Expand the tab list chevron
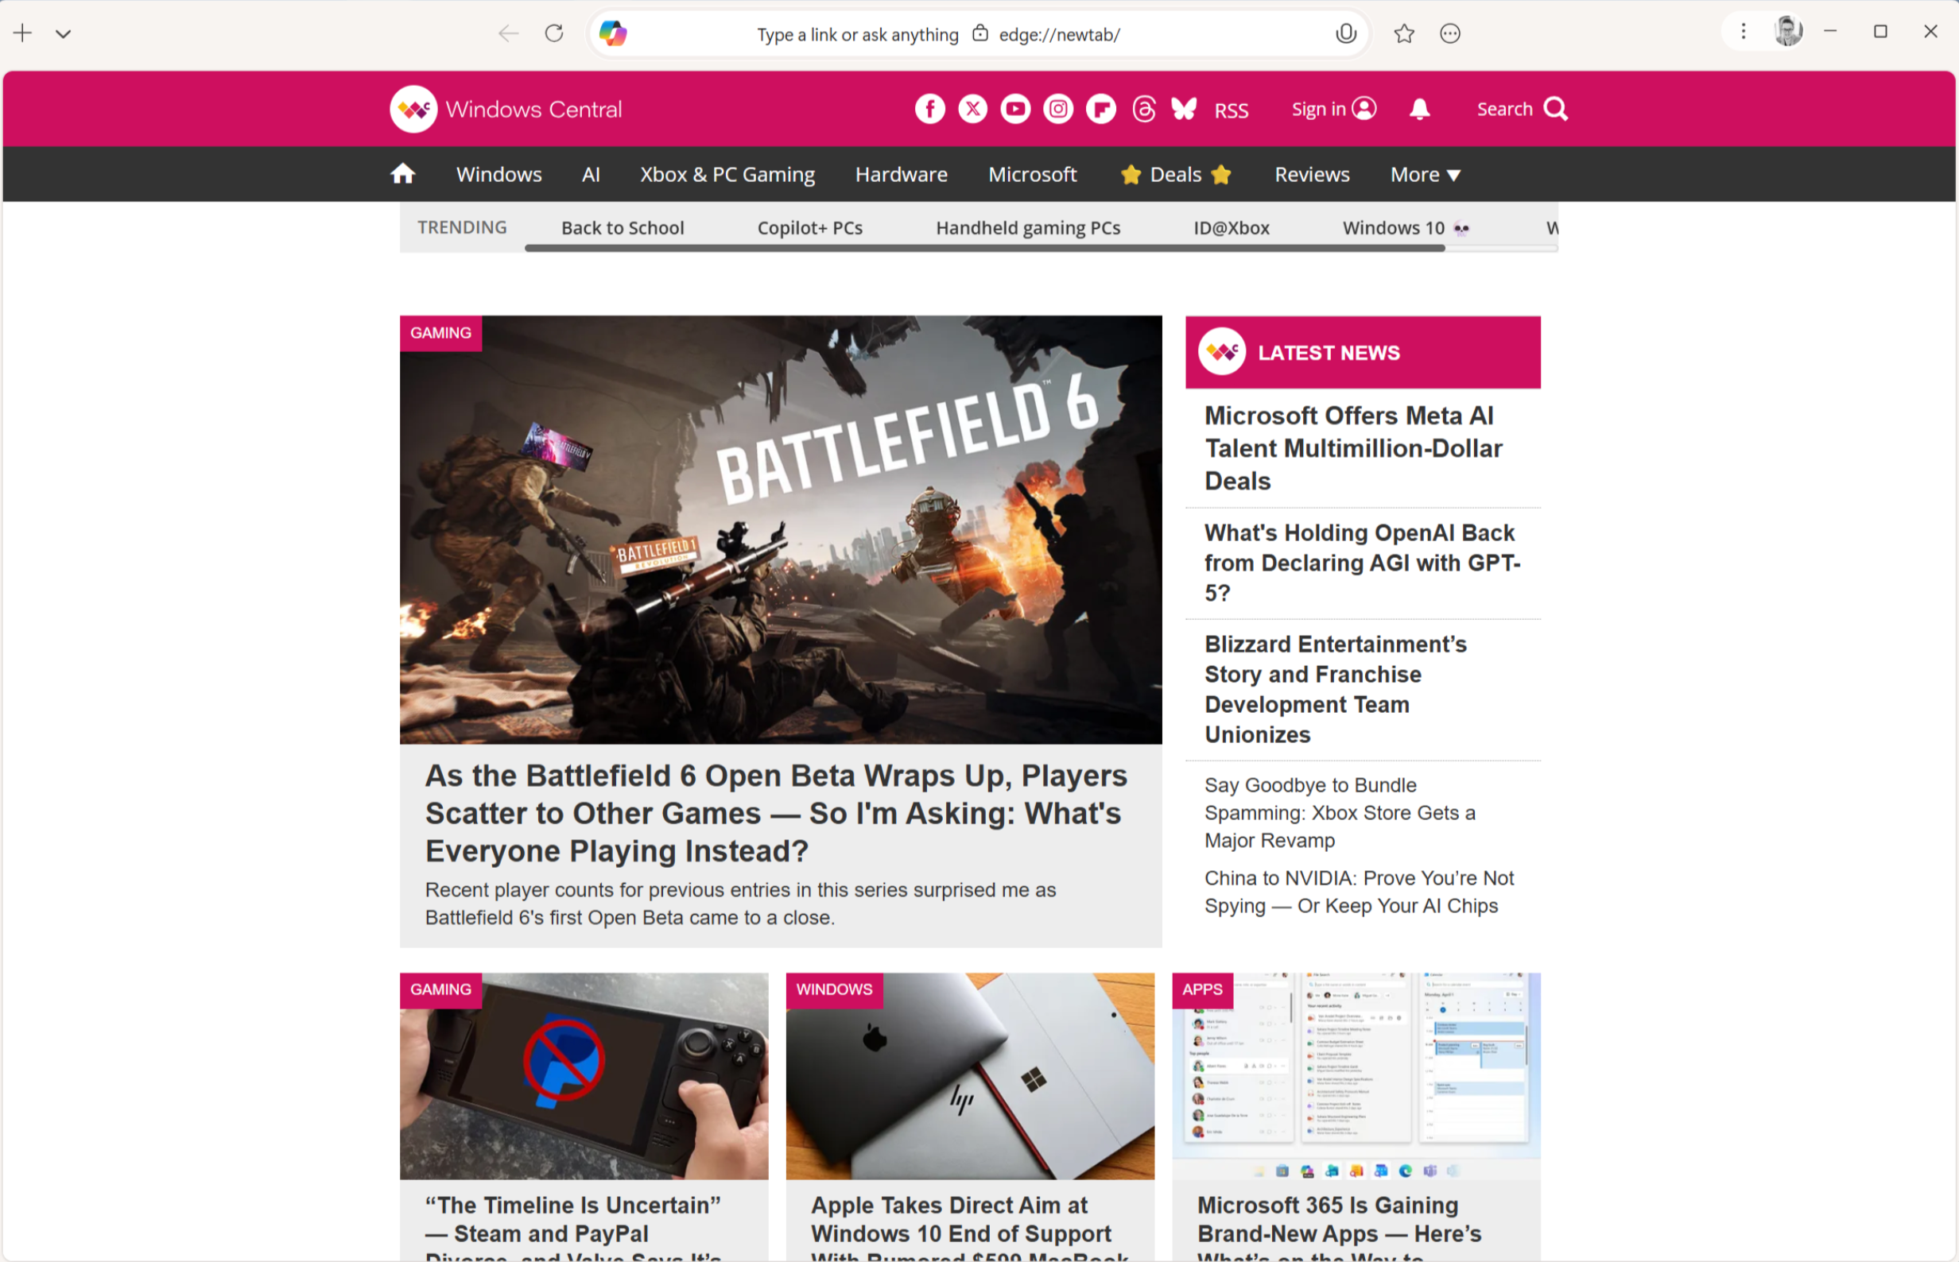 (63, 34)
